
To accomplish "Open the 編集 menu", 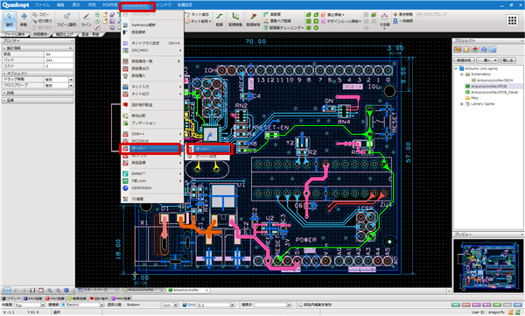I will (x=60, y=5).
